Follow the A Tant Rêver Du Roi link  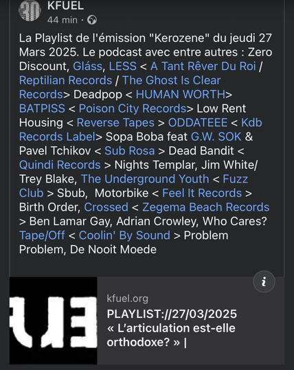pos(203,66)
